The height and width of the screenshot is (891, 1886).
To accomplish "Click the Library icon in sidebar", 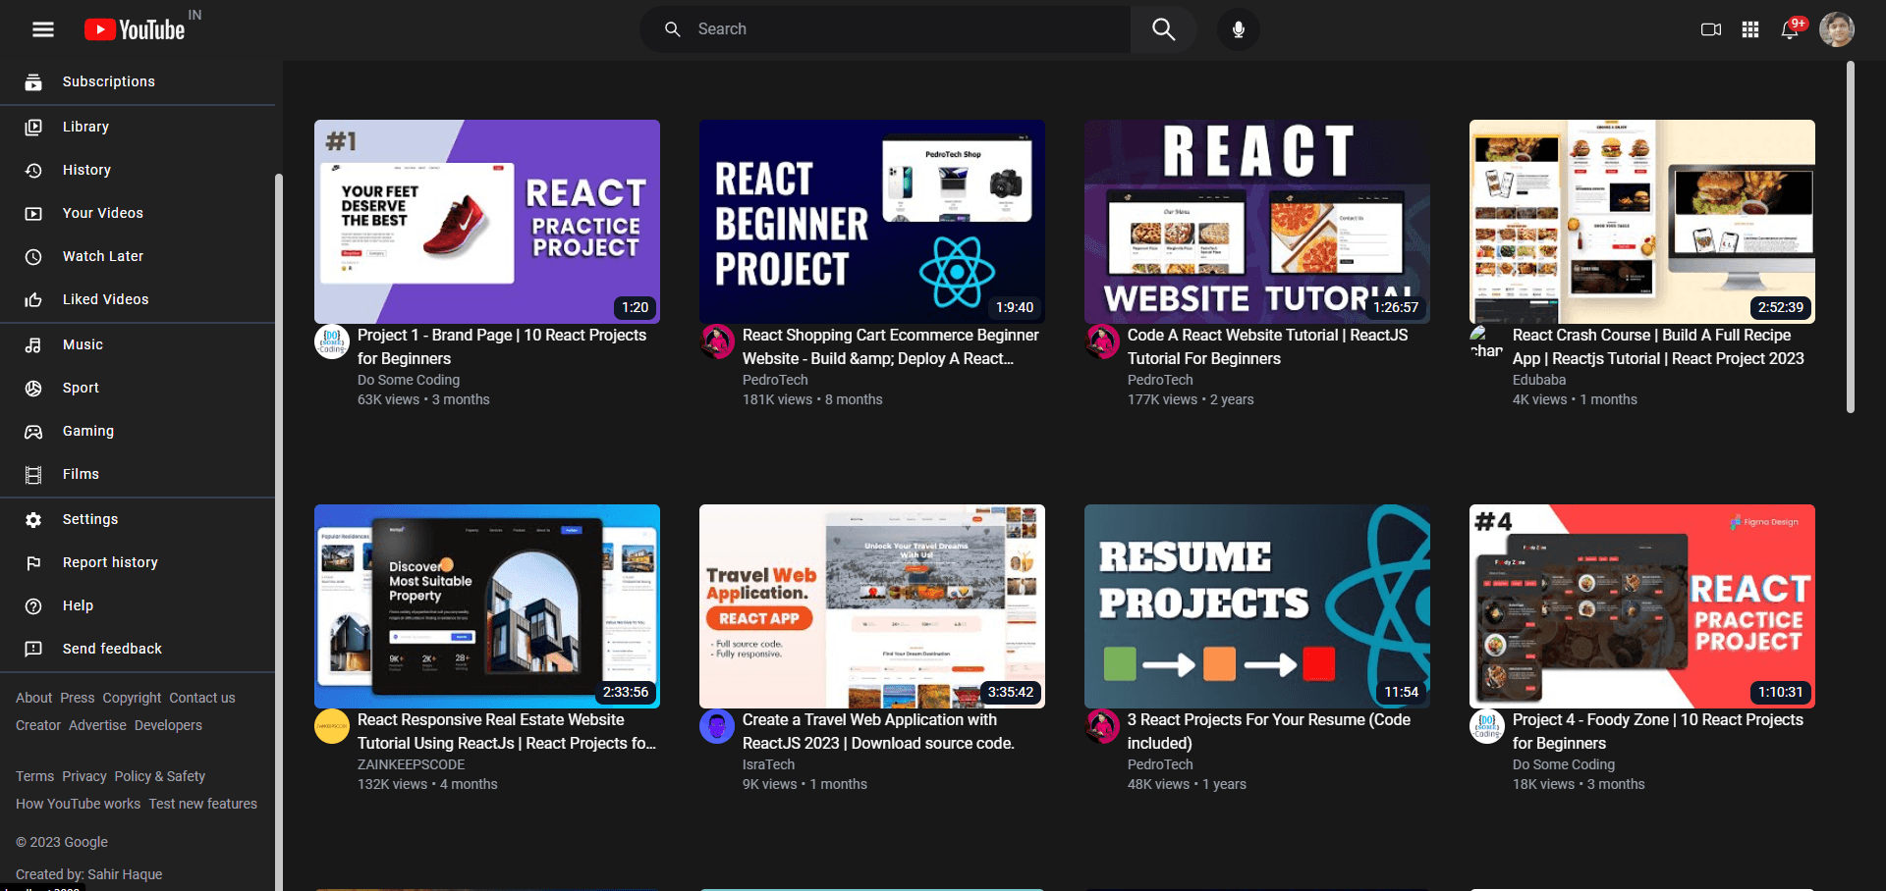I will pos(33,127).
